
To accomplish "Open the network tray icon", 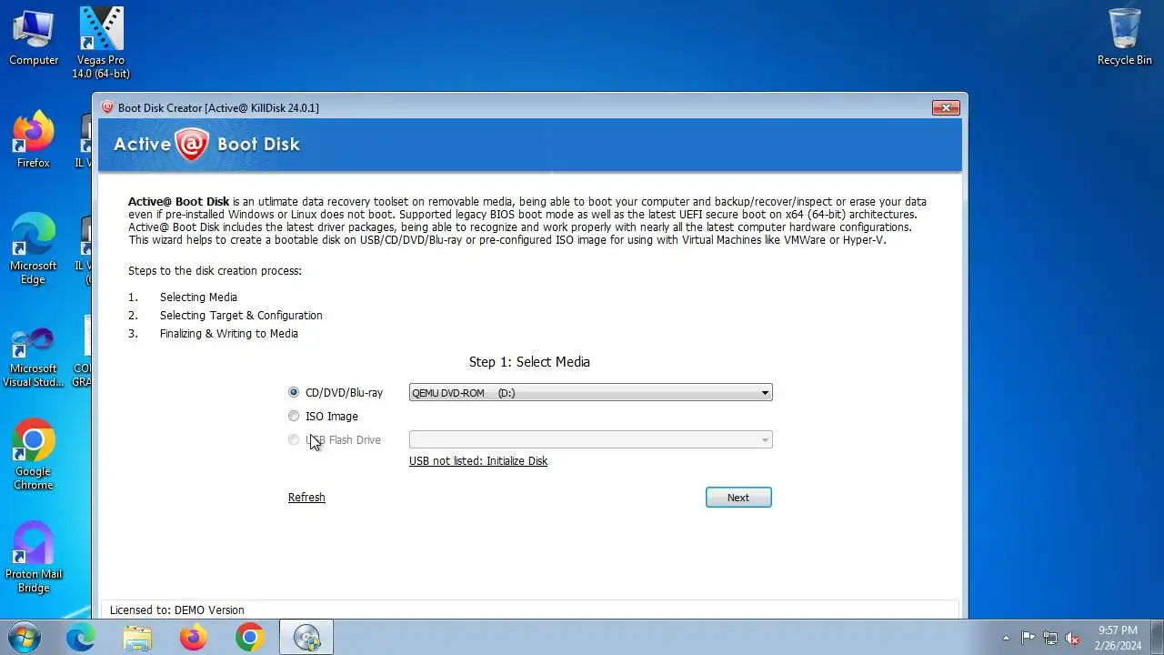I will coord(1050,638).
